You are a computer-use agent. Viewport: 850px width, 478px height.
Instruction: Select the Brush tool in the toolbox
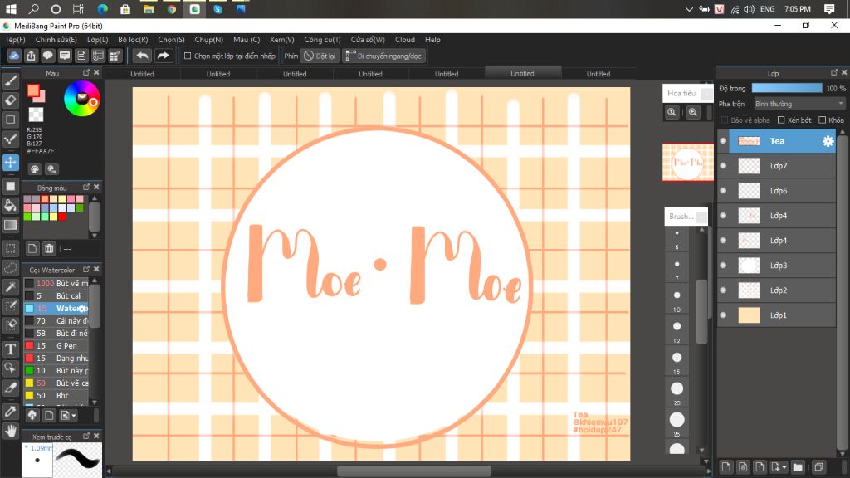11,81
